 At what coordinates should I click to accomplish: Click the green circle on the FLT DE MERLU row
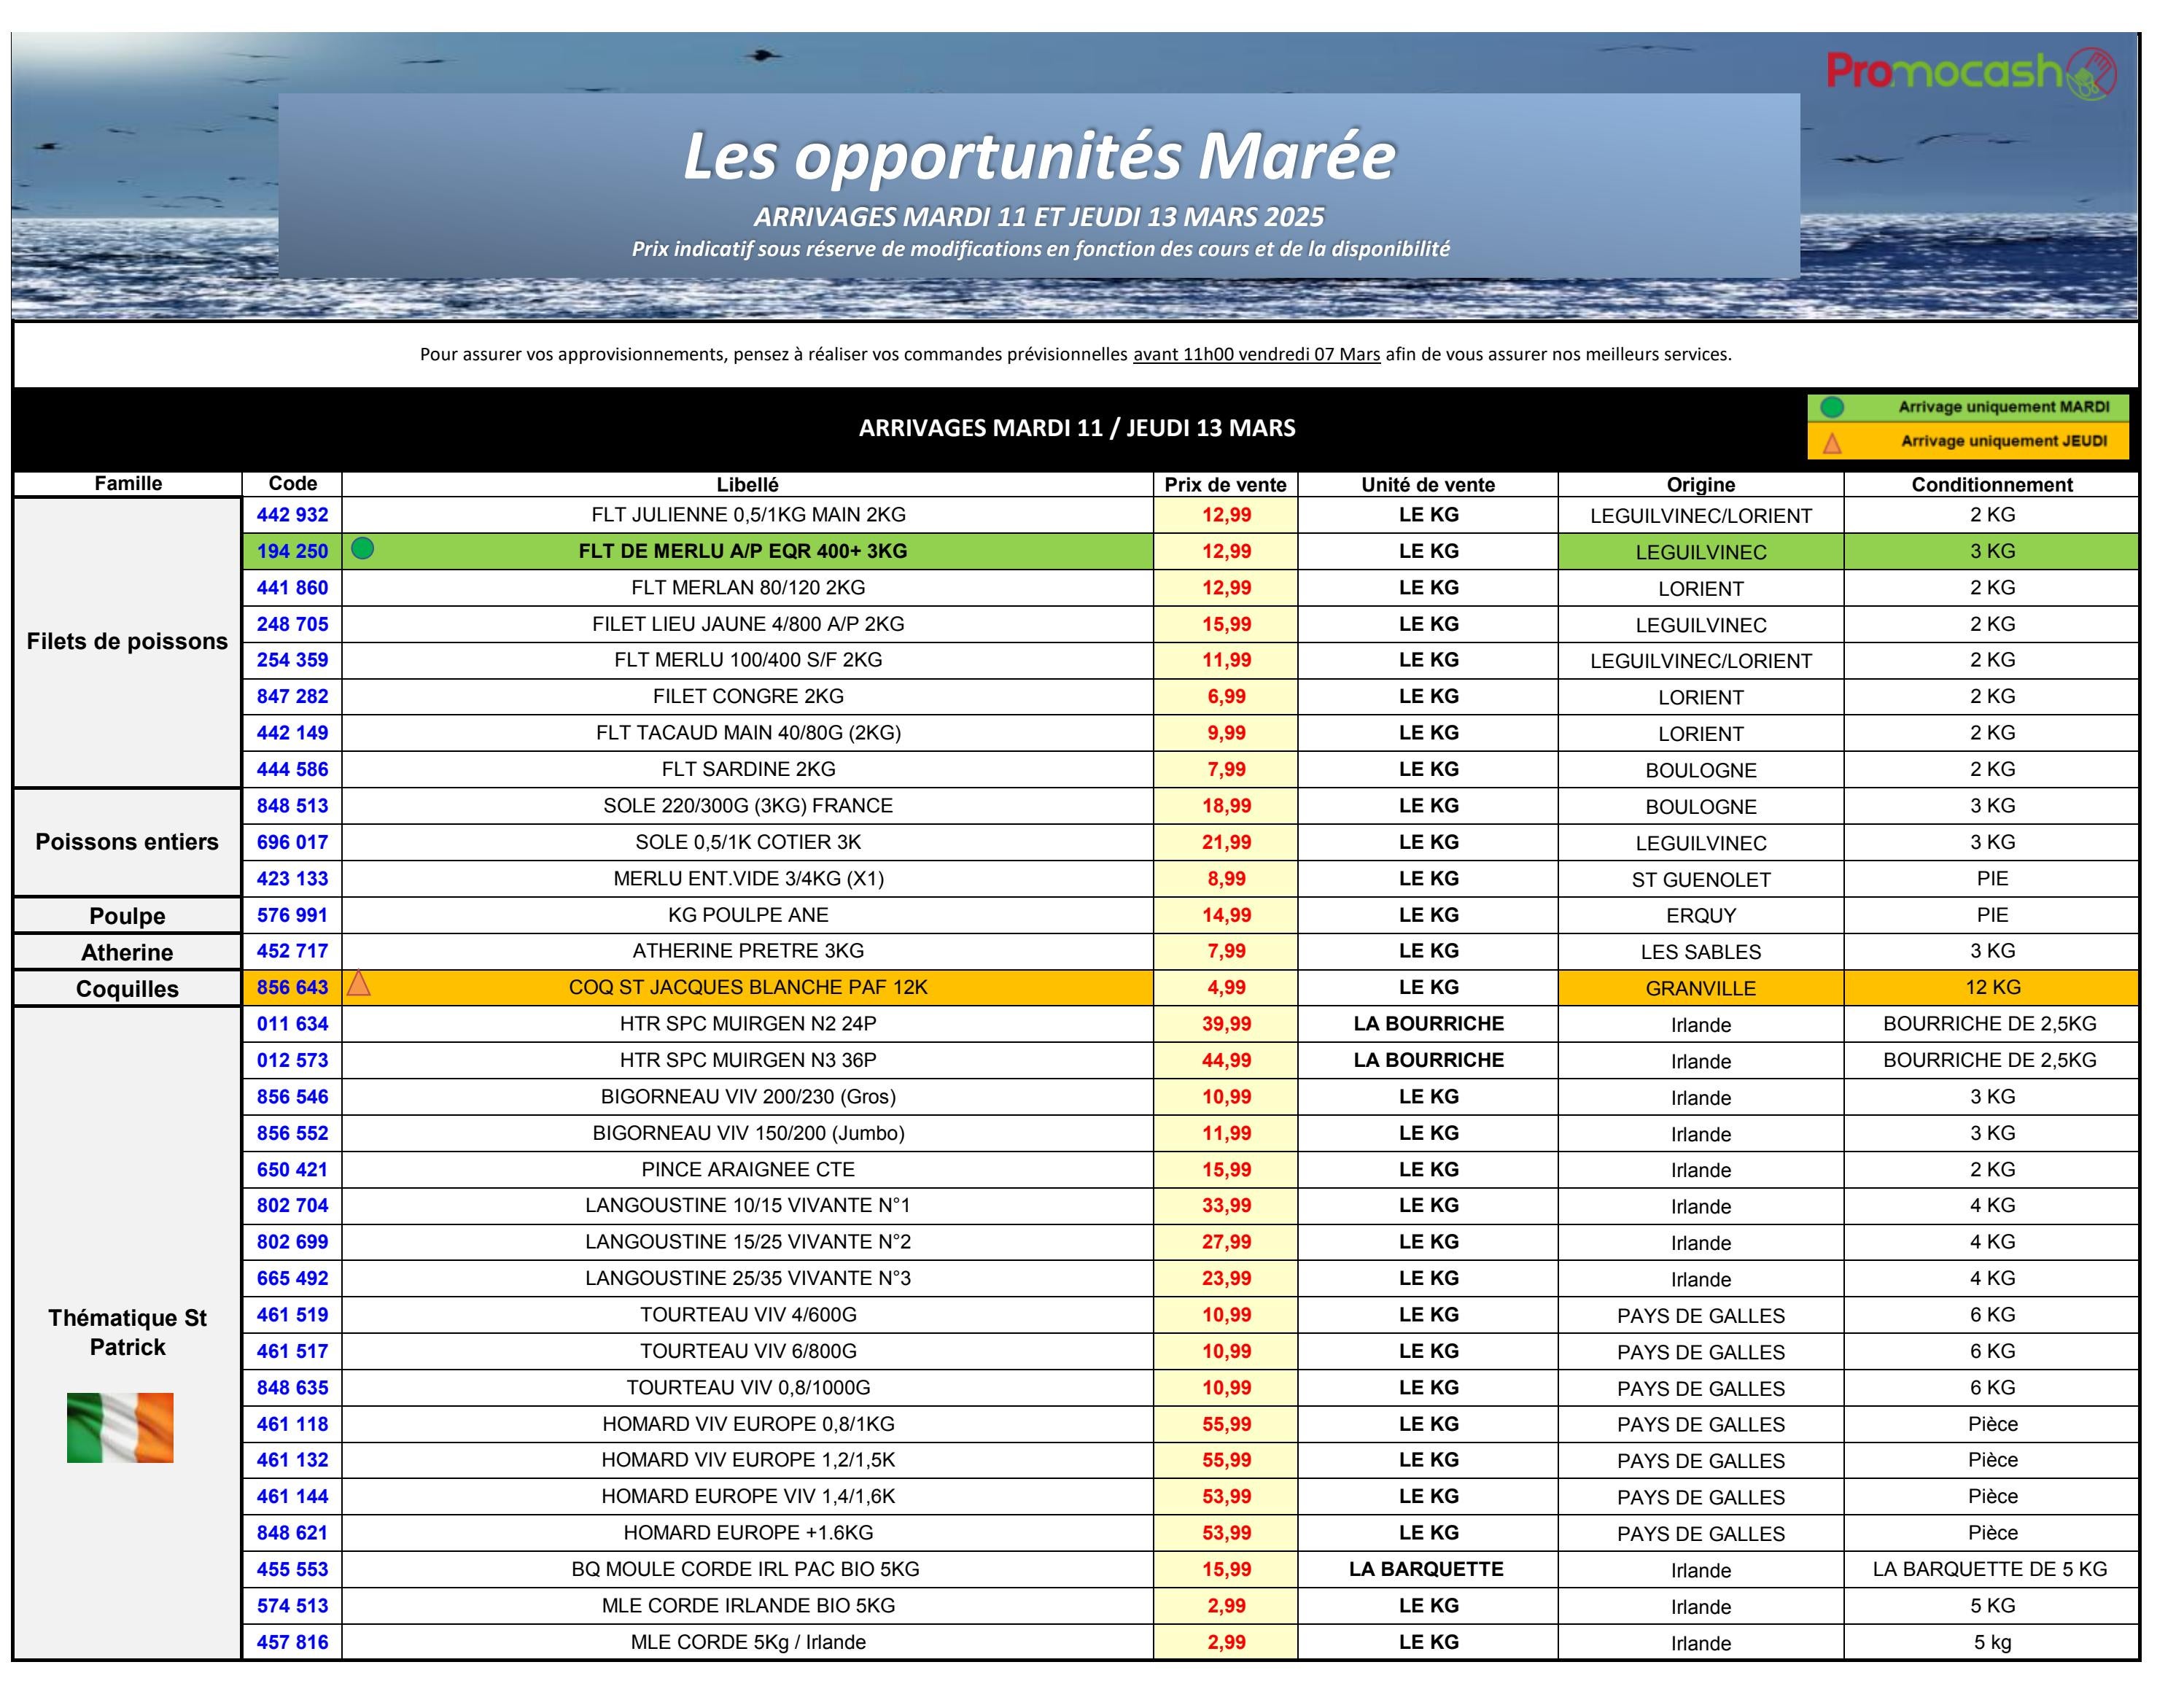[x=363, y=548]
